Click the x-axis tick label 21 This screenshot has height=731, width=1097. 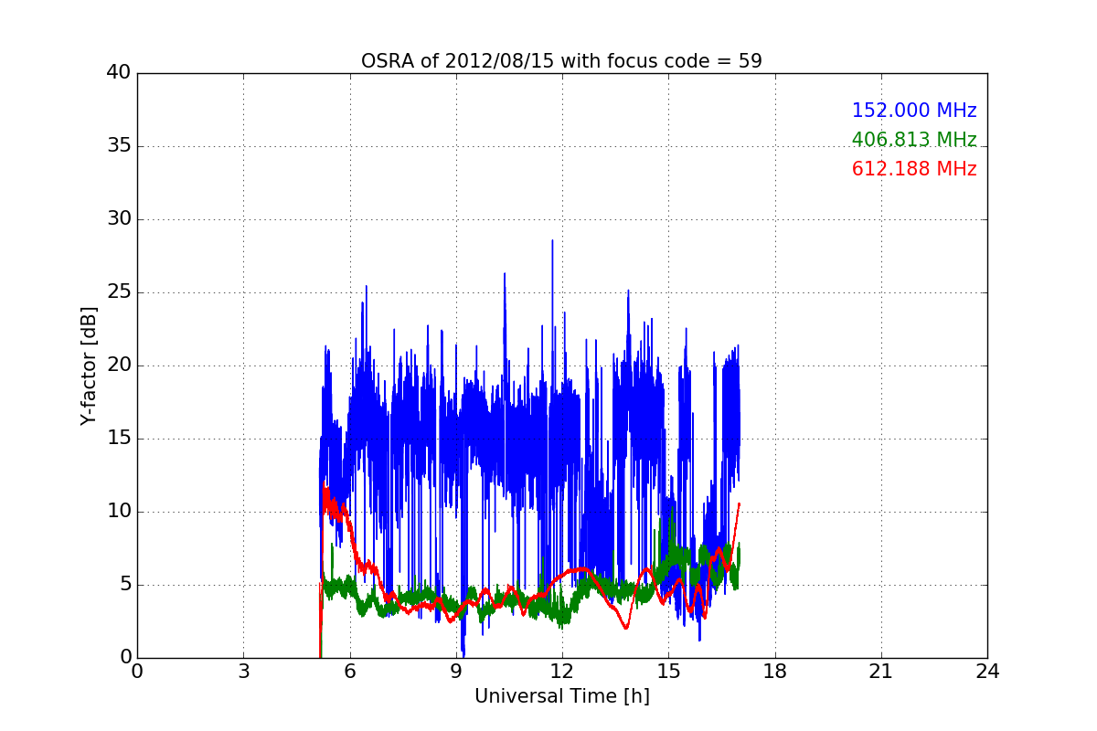(880, 672)
